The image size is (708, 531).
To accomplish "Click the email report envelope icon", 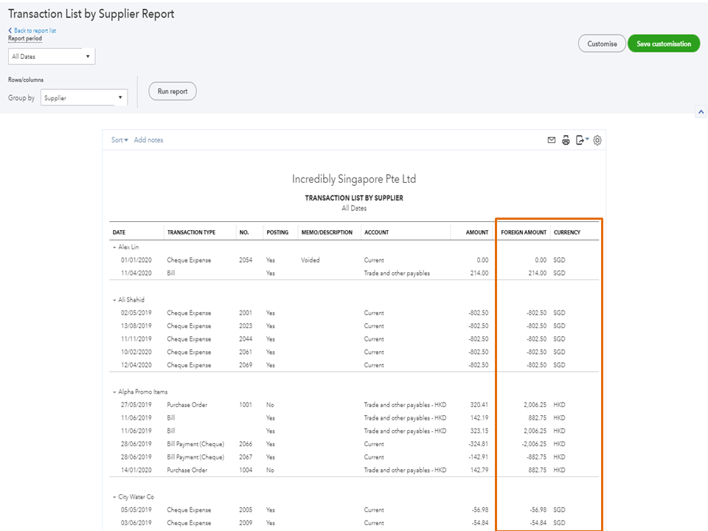I will coord(551,140).
